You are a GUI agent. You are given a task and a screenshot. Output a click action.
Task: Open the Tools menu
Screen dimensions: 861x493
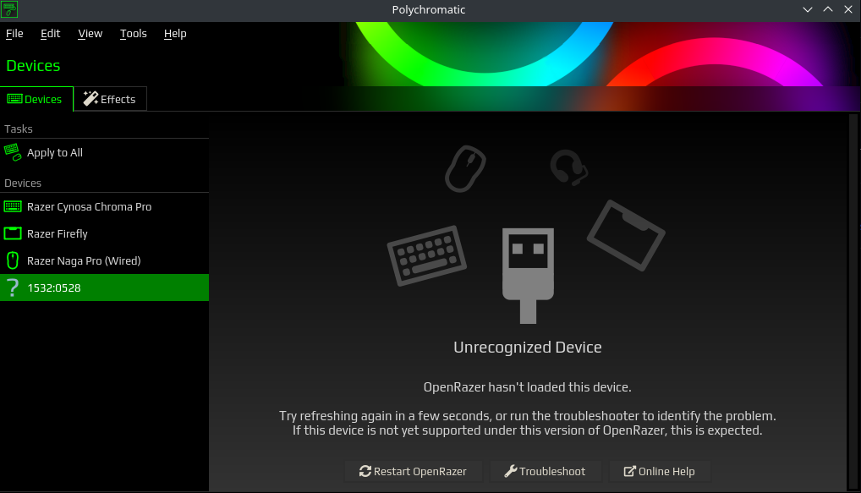click(133, 34)
